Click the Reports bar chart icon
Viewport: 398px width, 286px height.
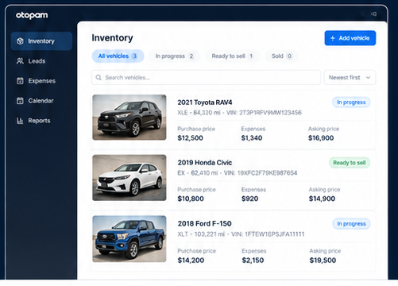click(x=20, y=121)
